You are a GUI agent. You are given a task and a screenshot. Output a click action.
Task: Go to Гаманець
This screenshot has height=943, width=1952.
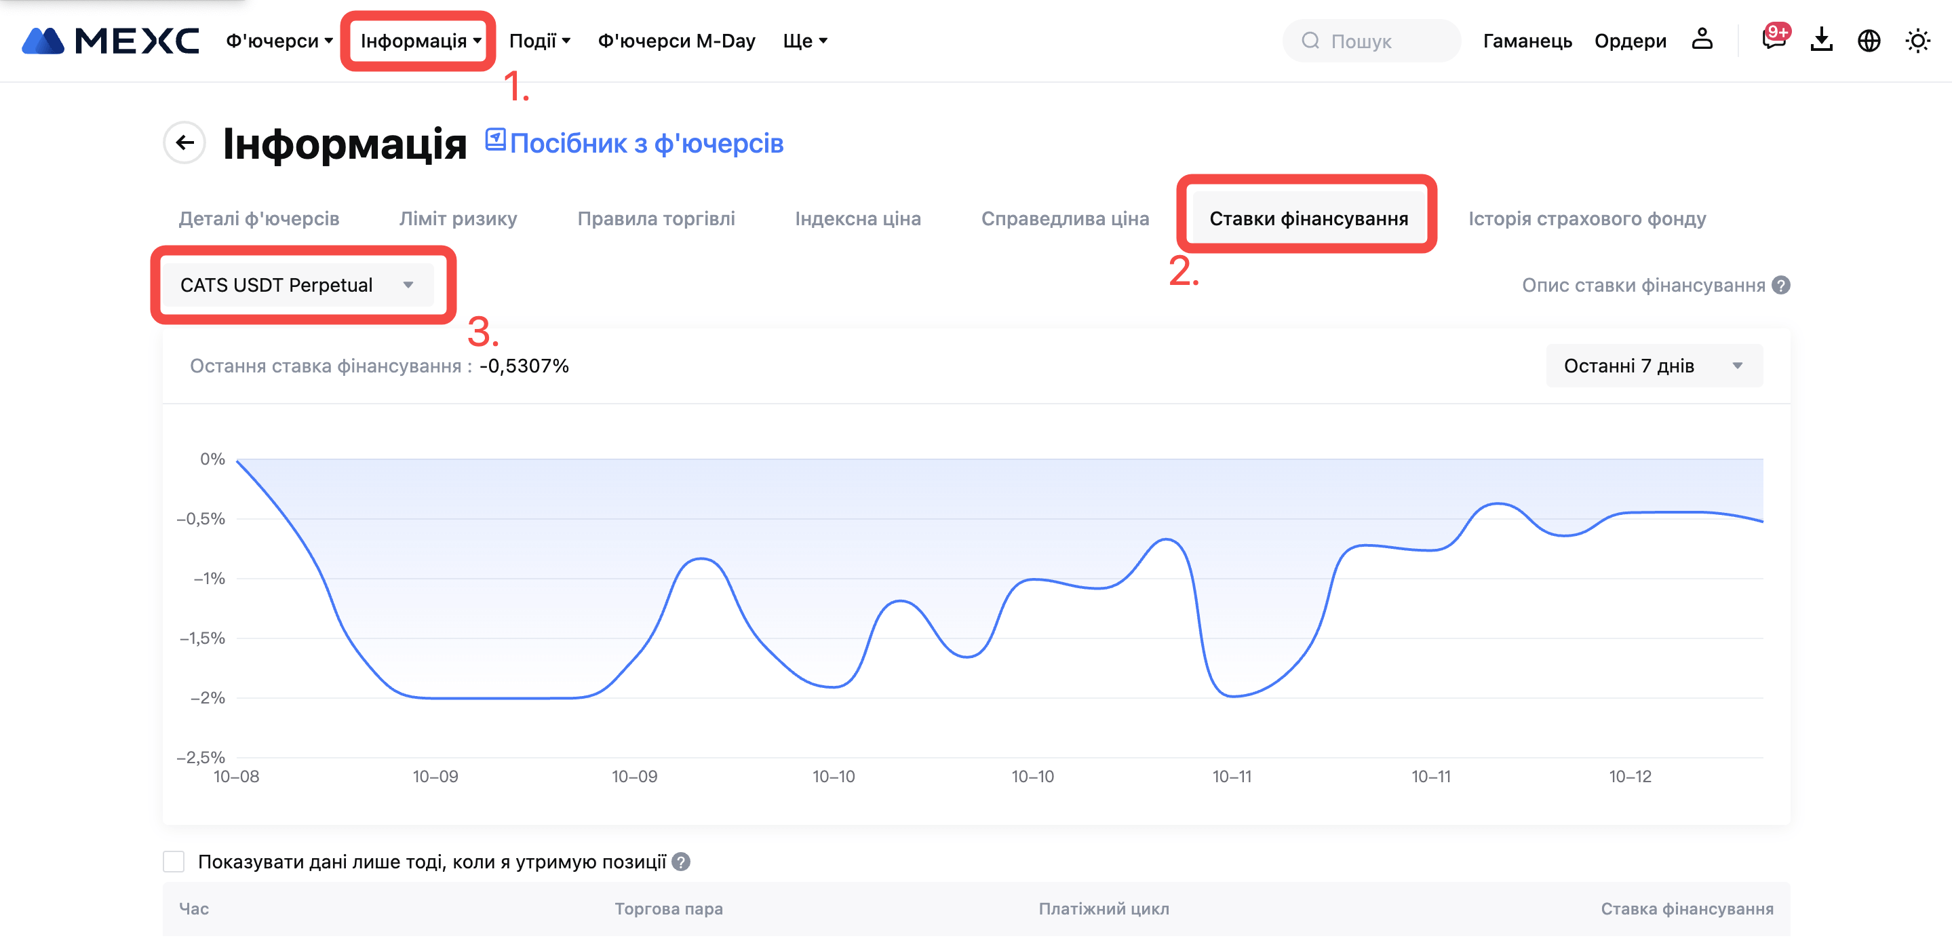point(1526,41)
